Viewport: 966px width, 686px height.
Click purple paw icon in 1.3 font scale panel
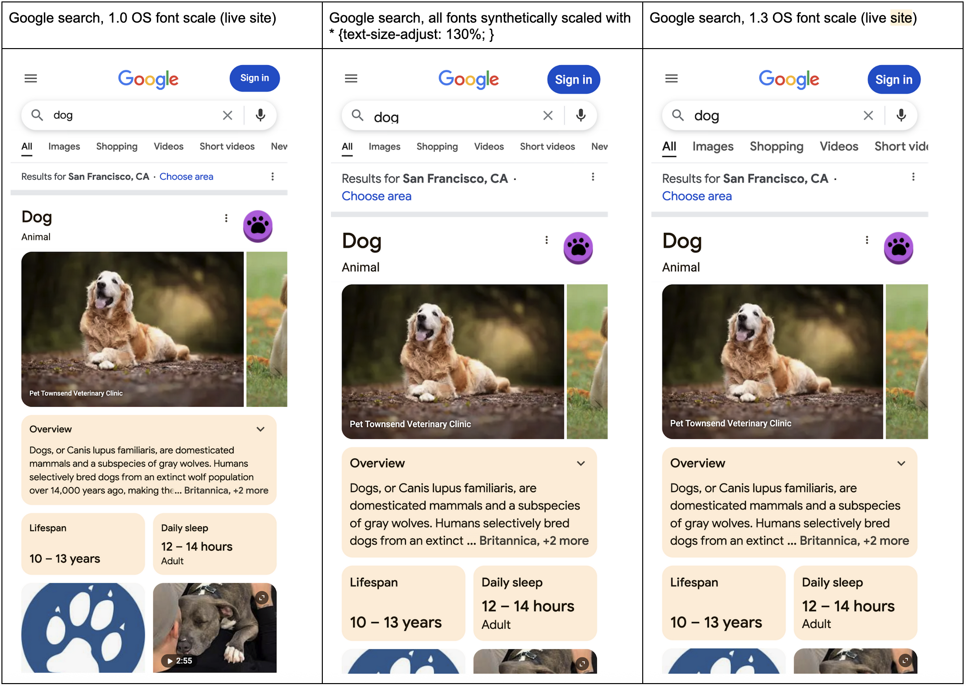[899, 248]
